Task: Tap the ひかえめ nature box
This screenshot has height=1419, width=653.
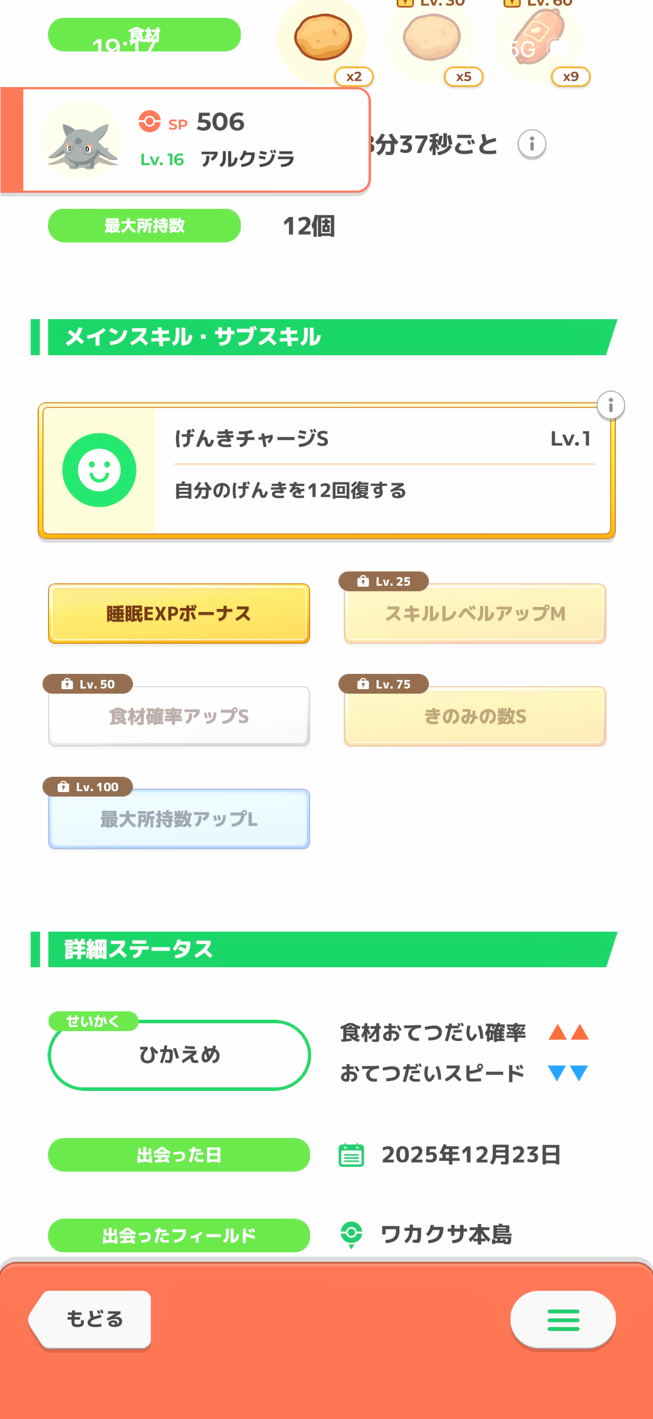Action: pos(180,1055)
